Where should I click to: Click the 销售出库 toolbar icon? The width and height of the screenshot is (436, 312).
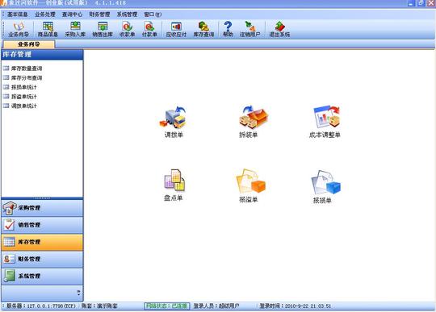[x=103, y=29]
